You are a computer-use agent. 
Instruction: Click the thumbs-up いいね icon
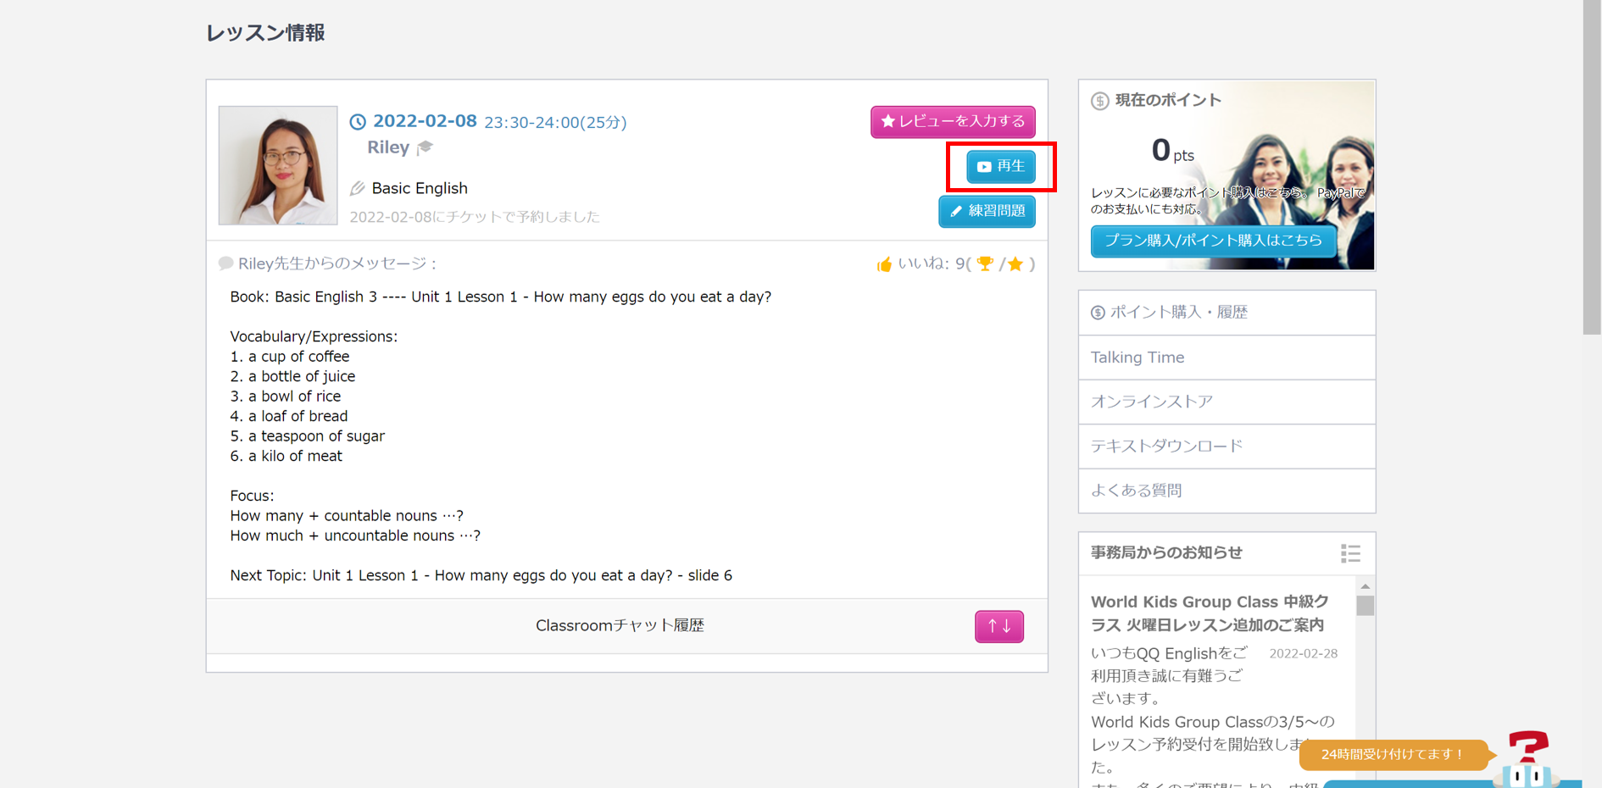tap(884, 264)
